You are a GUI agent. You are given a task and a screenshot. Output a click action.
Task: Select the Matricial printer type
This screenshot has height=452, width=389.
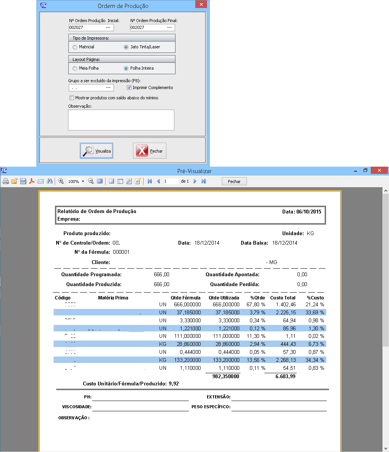(75, 47)
